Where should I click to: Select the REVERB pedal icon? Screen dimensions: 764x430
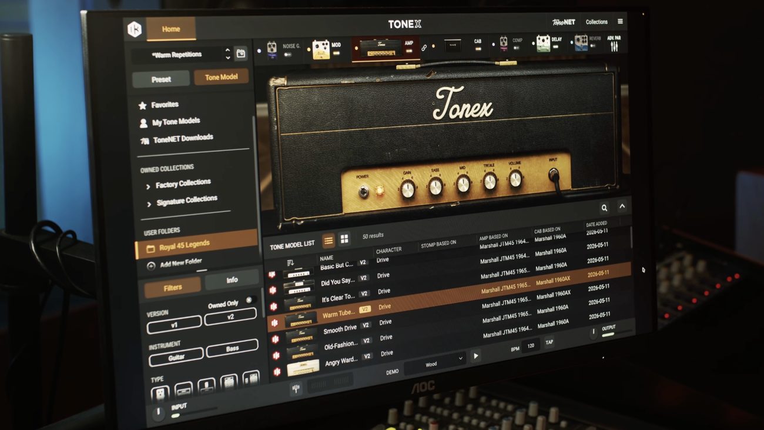click(x=581, y=42)
